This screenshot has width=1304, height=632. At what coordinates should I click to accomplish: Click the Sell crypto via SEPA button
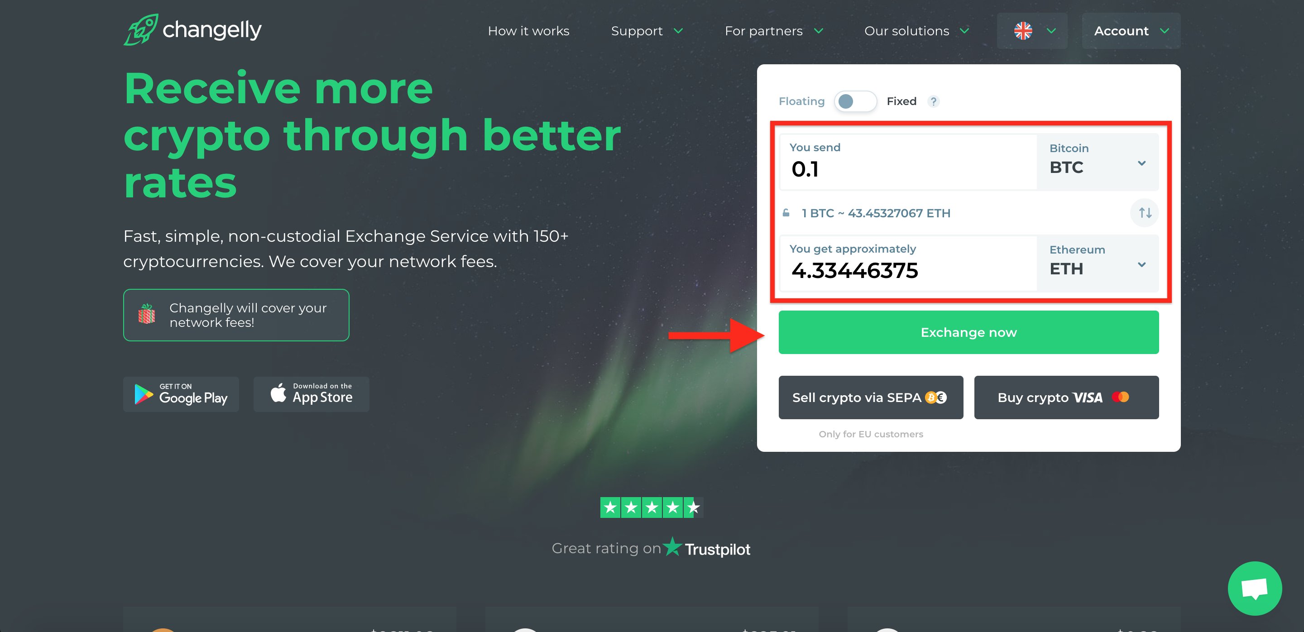point(871,397)
